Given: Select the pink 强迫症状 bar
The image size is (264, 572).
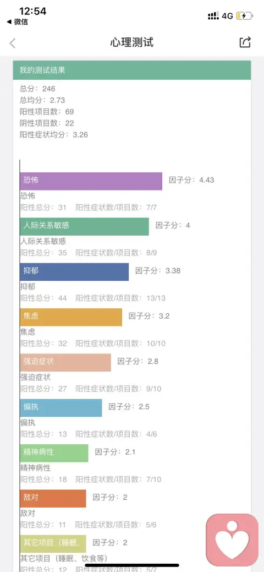Looking at the screenshot, I should pyautogui.click(x=65, y=363).
